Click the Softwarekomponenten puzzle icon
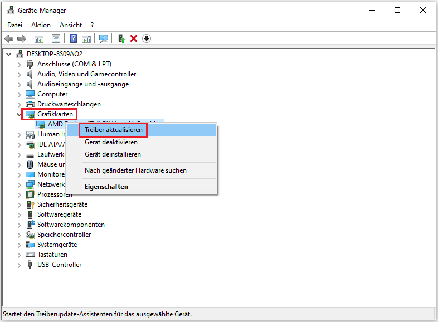The height and width of the screenshot is (322, 438). coord(30,225)
